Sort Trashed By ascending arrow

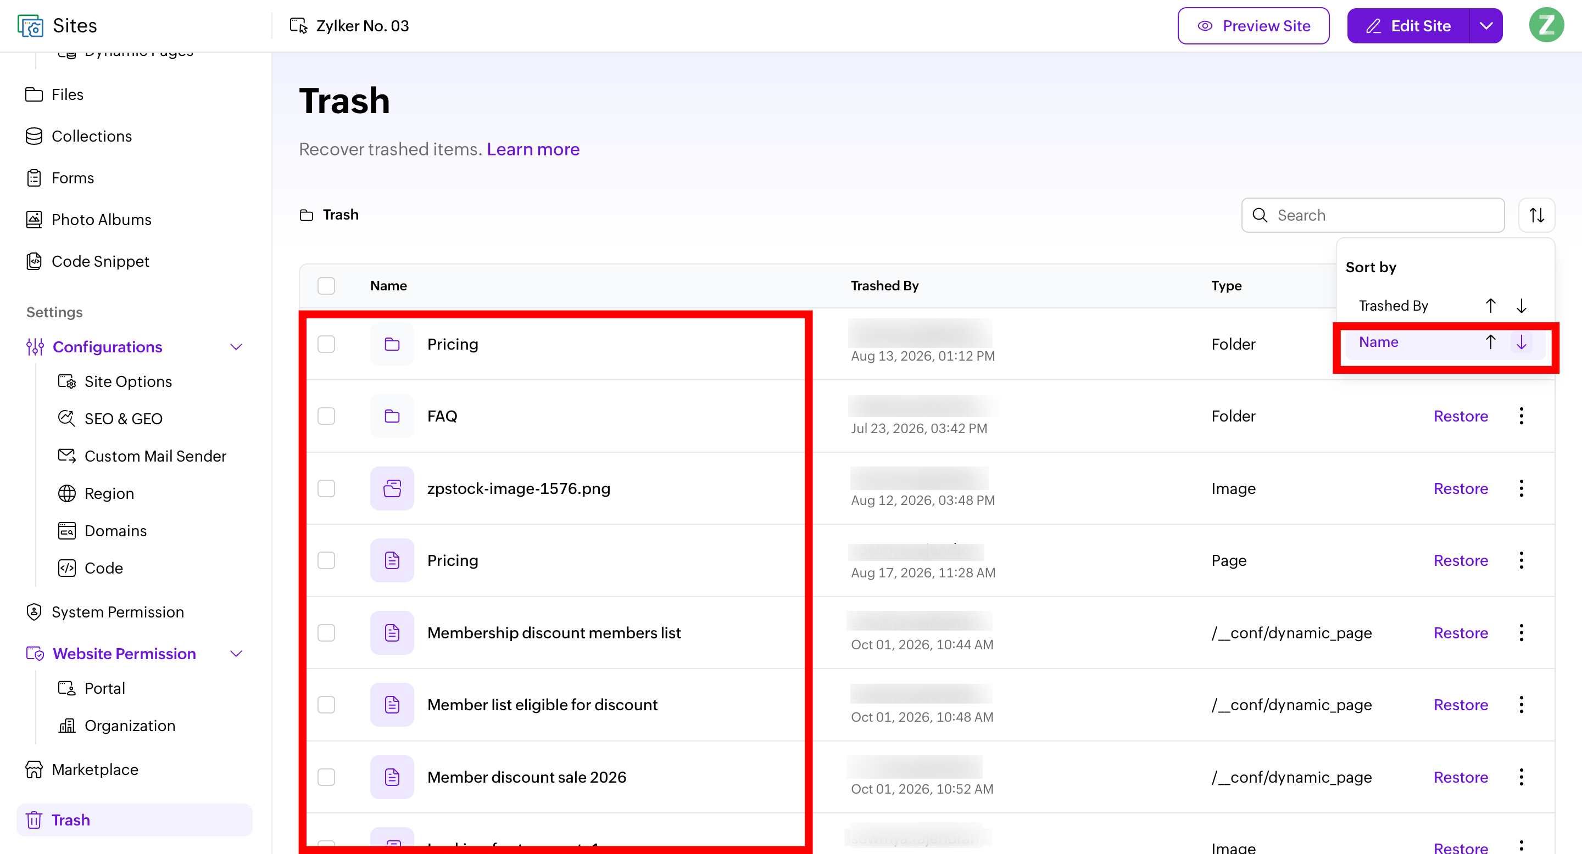[x=1490, y=306]
